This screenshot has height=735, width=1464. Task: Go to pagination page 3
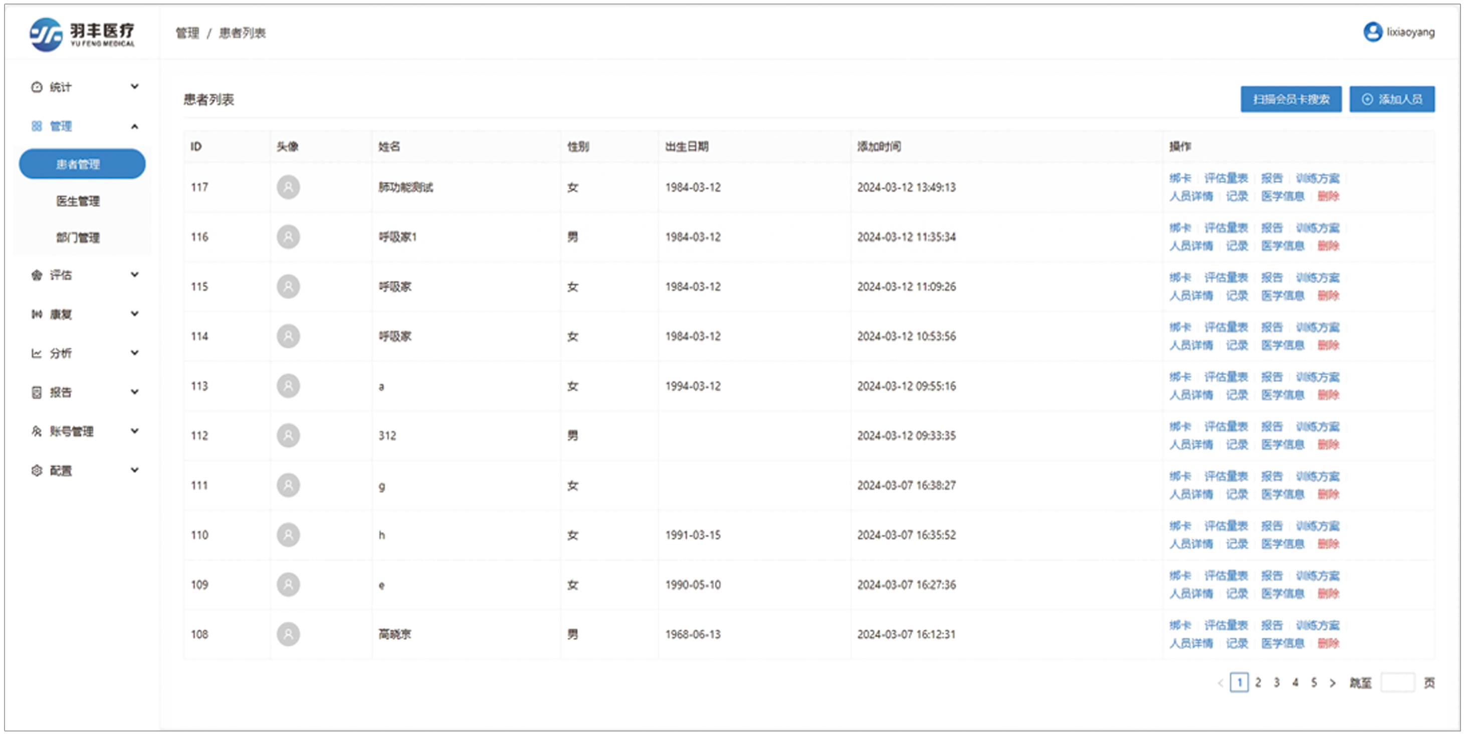pyautogui.click(x=1277, y=683)
